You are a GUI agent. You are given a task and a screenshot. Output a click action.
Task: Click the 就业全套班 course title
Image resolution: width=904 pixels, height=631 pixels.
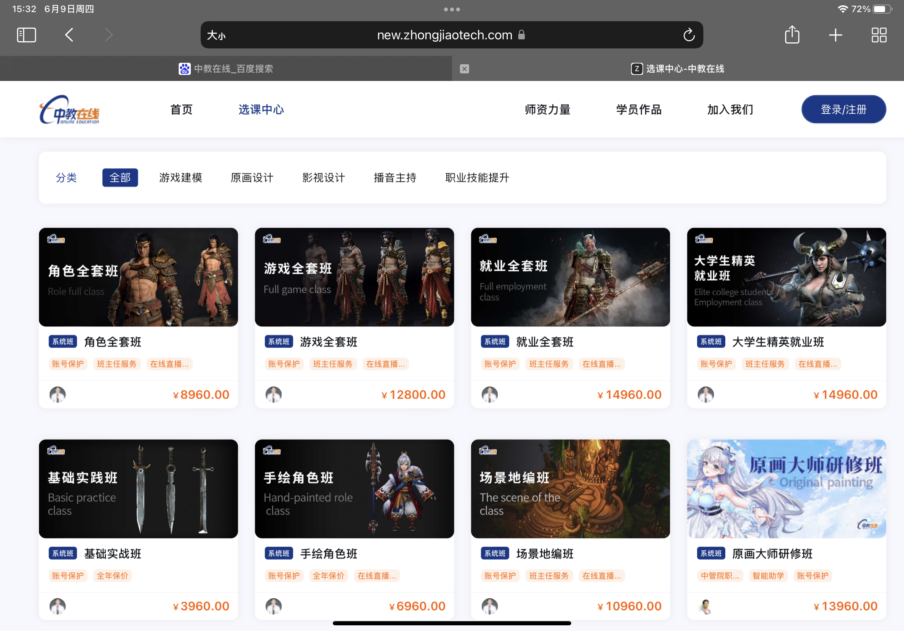click(545, 342)
